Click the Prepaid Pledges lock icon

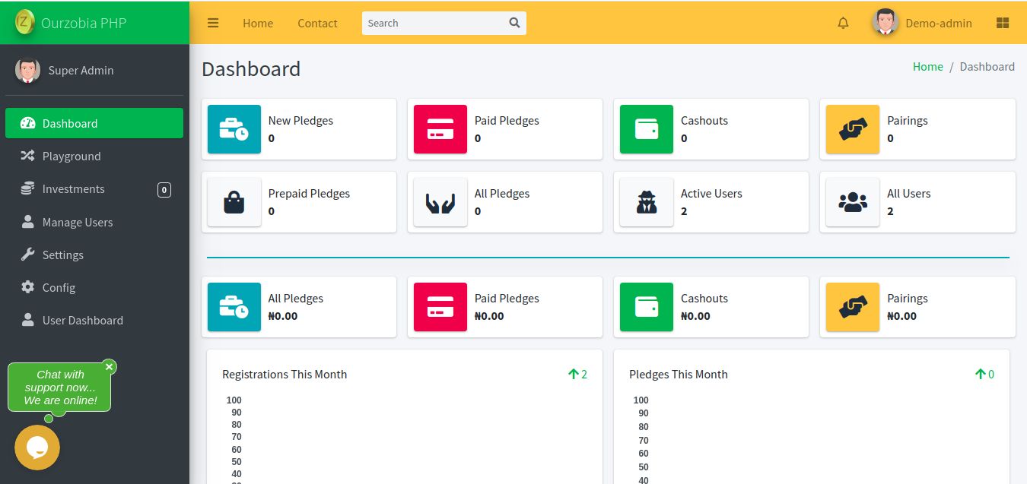[234, 202]
